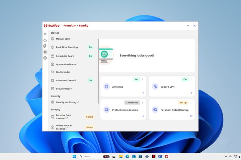Viewport: 241px width, 160px height.
Task: Click the Device section heading
Action: tap(55, 33)
